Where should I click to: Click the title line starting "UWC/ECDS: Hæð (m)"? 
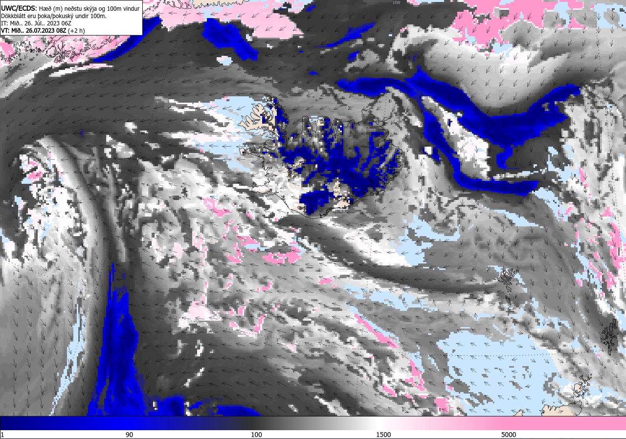70,8
